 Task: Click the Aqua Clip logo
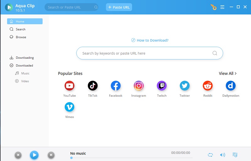(9, 7)
